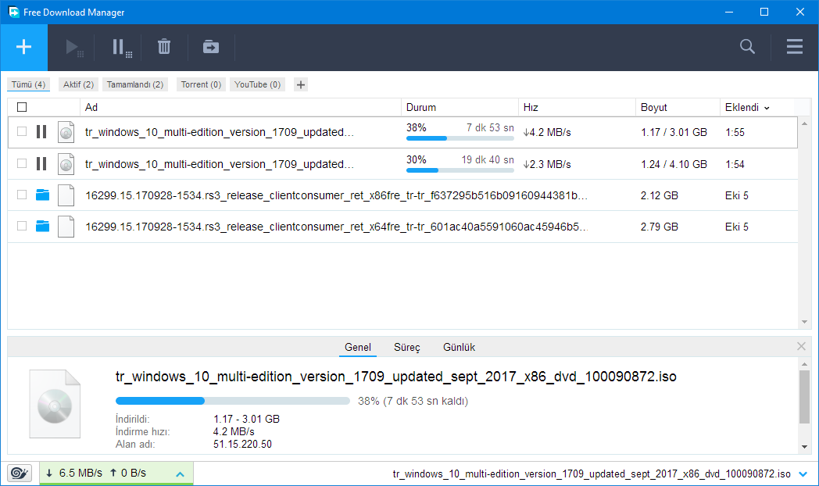Click the disc file icon of the 30% download
Screen dimensions: 819x486
[x=66, y=164]
